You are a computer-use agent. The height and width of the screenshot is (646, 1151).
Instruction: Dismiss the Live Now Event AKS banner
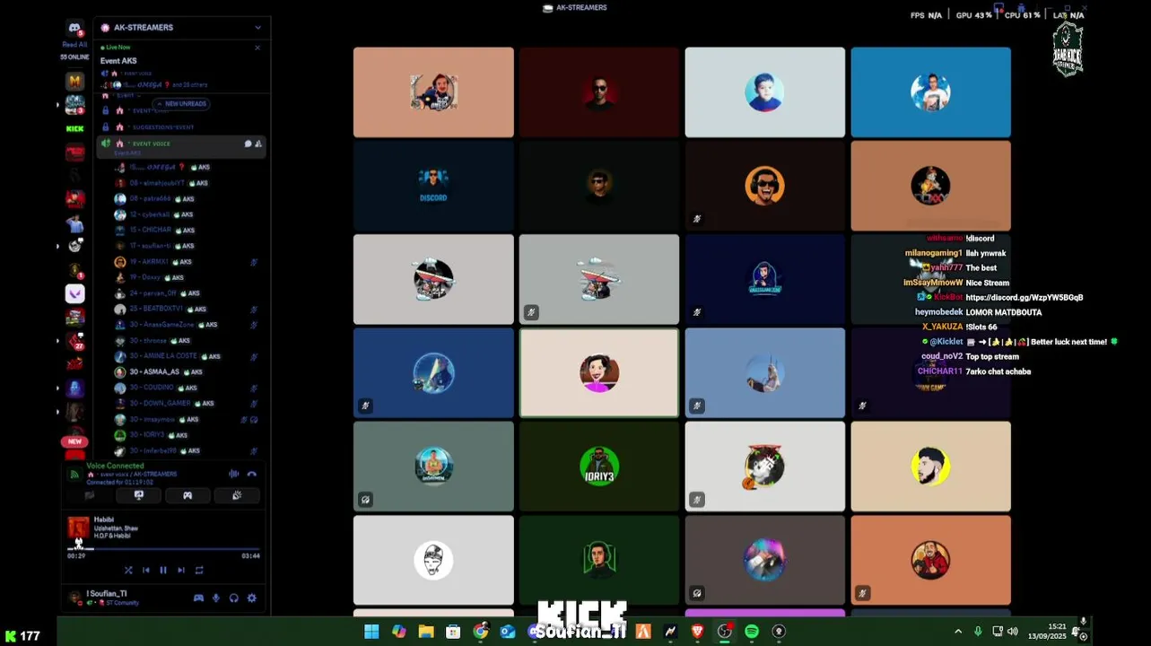pos(257,48)
